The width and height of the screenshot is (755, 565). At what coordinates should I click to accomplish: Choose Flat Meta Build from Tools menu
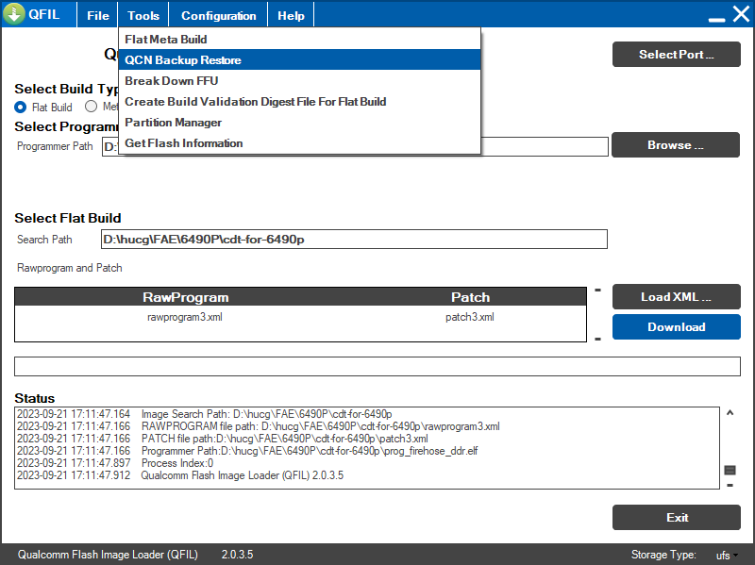(299, 39)
